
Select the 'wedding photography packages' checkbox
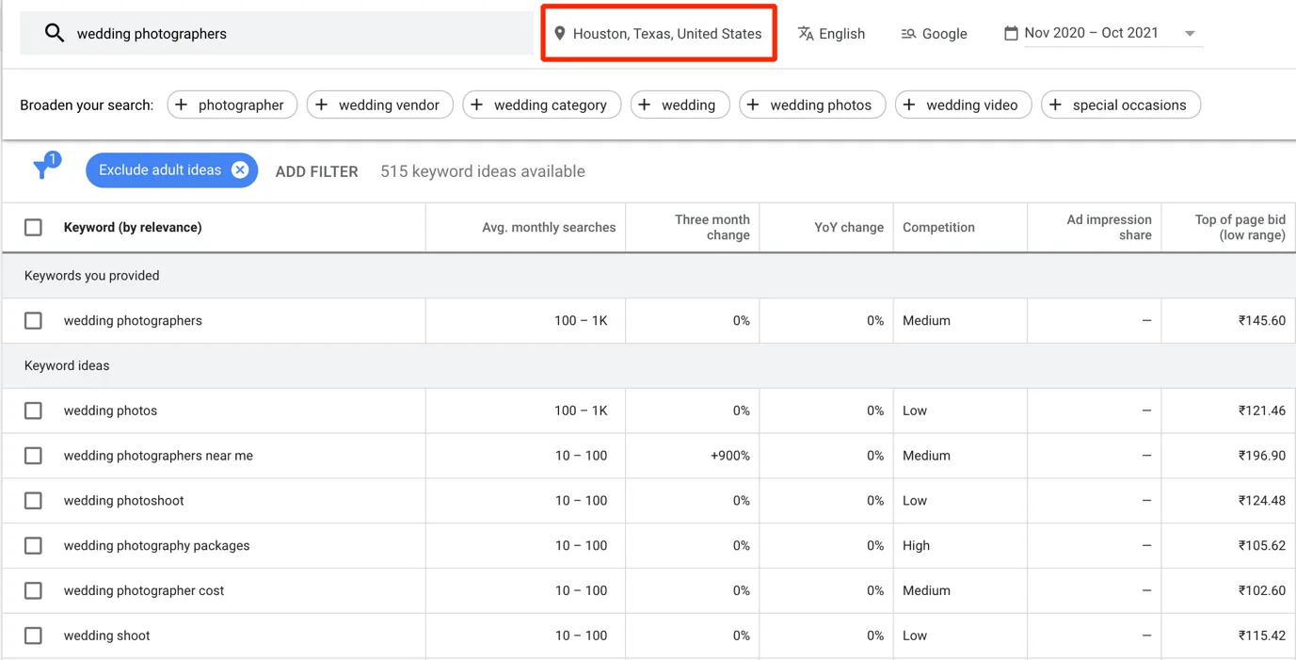coord(33,546)
